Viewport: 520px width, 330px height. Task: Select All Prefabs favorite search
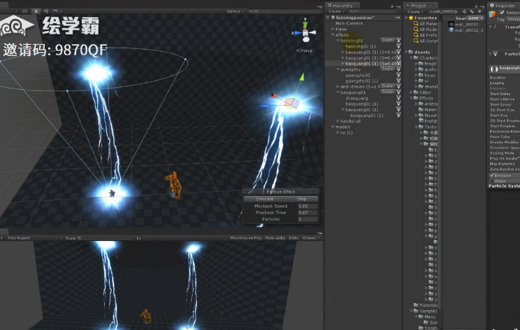[x=426, y=35]
